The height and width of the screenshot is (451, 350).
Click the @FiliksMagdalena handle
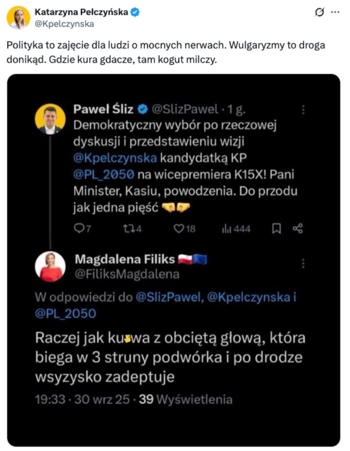coord(127,274)
